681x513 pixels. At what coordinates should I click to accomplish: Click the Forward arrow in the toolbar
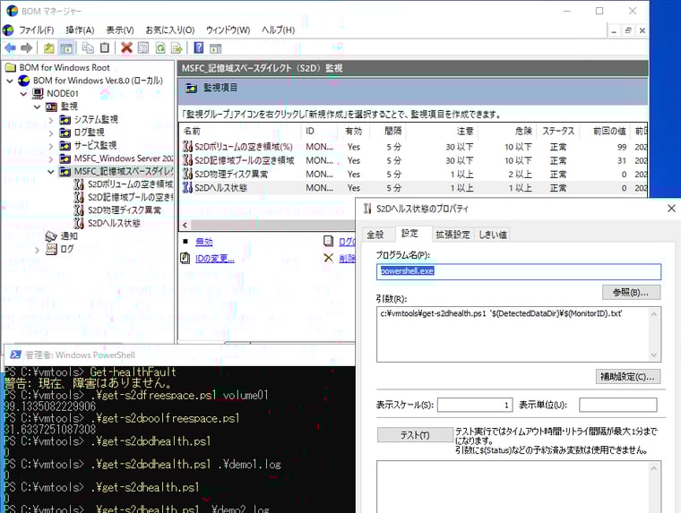(x=27, y=47)
